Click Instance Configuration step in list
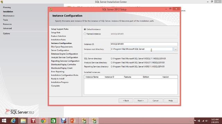This screenshot has width=222, height=124. pyautogui.click(x=61, y=43)
